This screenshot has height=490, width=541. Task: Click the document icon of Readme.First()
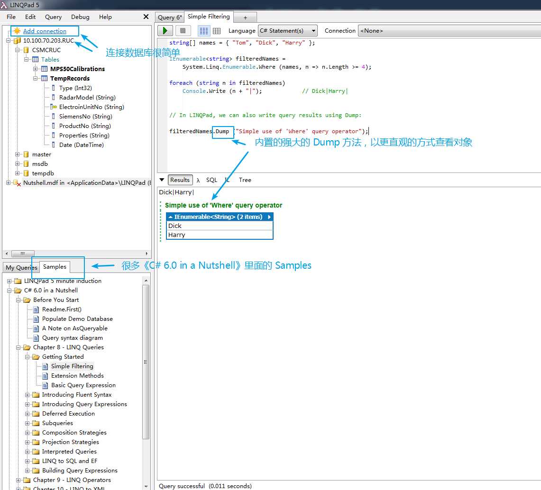click(36, 309)
